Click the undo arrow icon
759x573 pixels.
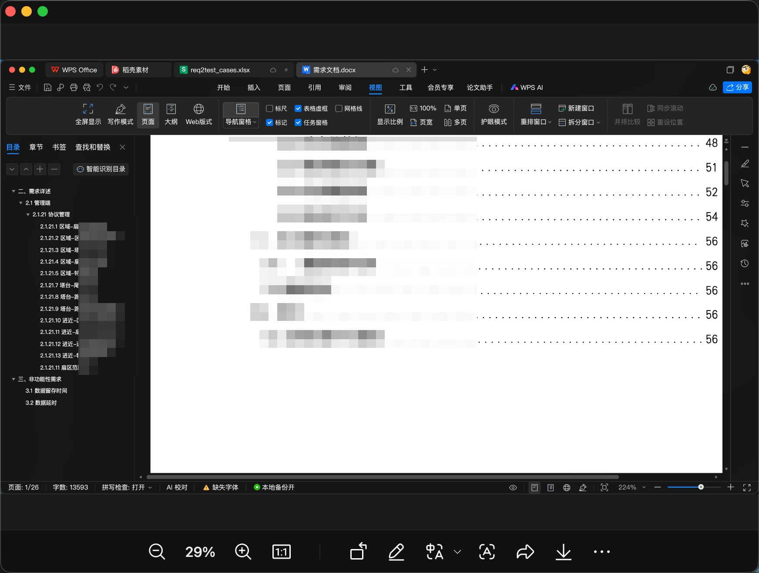click(x=100, y=88)
